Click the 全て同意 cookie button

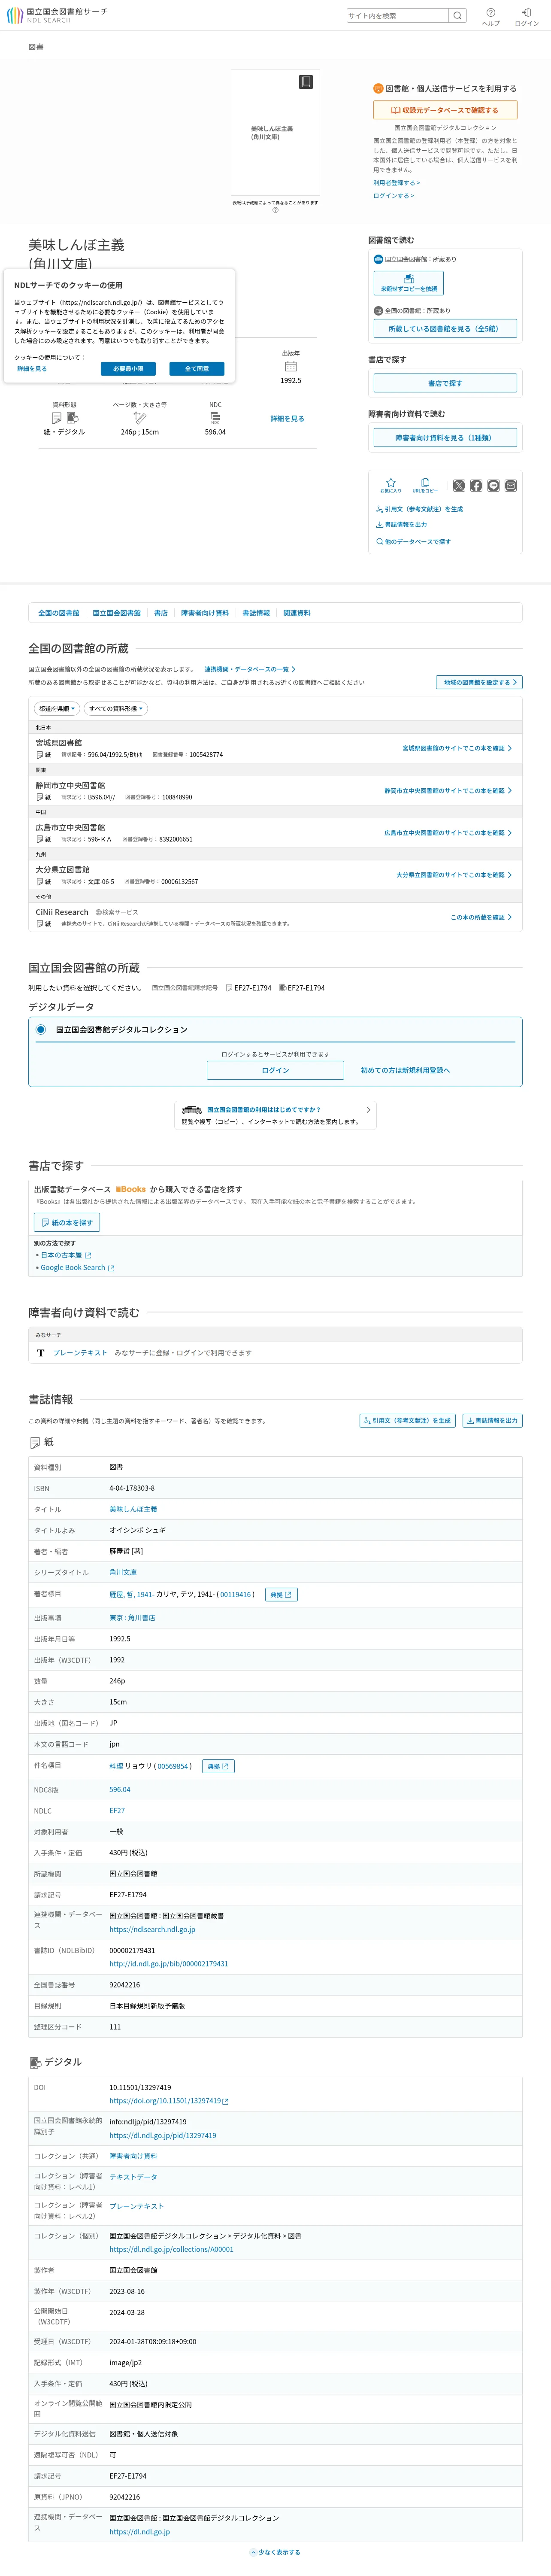[x=197, y=369]
